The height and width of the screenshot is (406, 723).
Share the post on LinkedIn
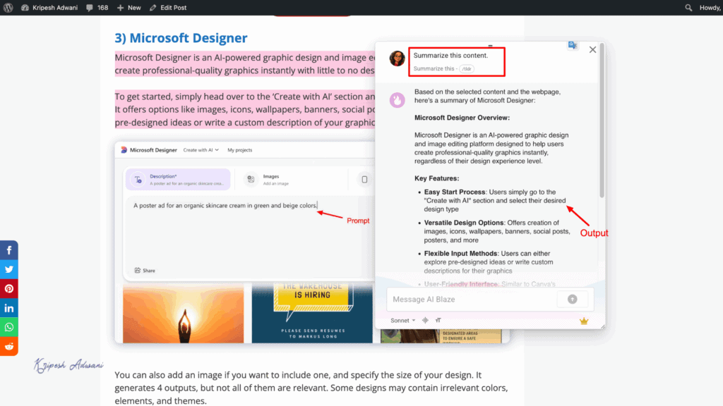click(8, 307)
